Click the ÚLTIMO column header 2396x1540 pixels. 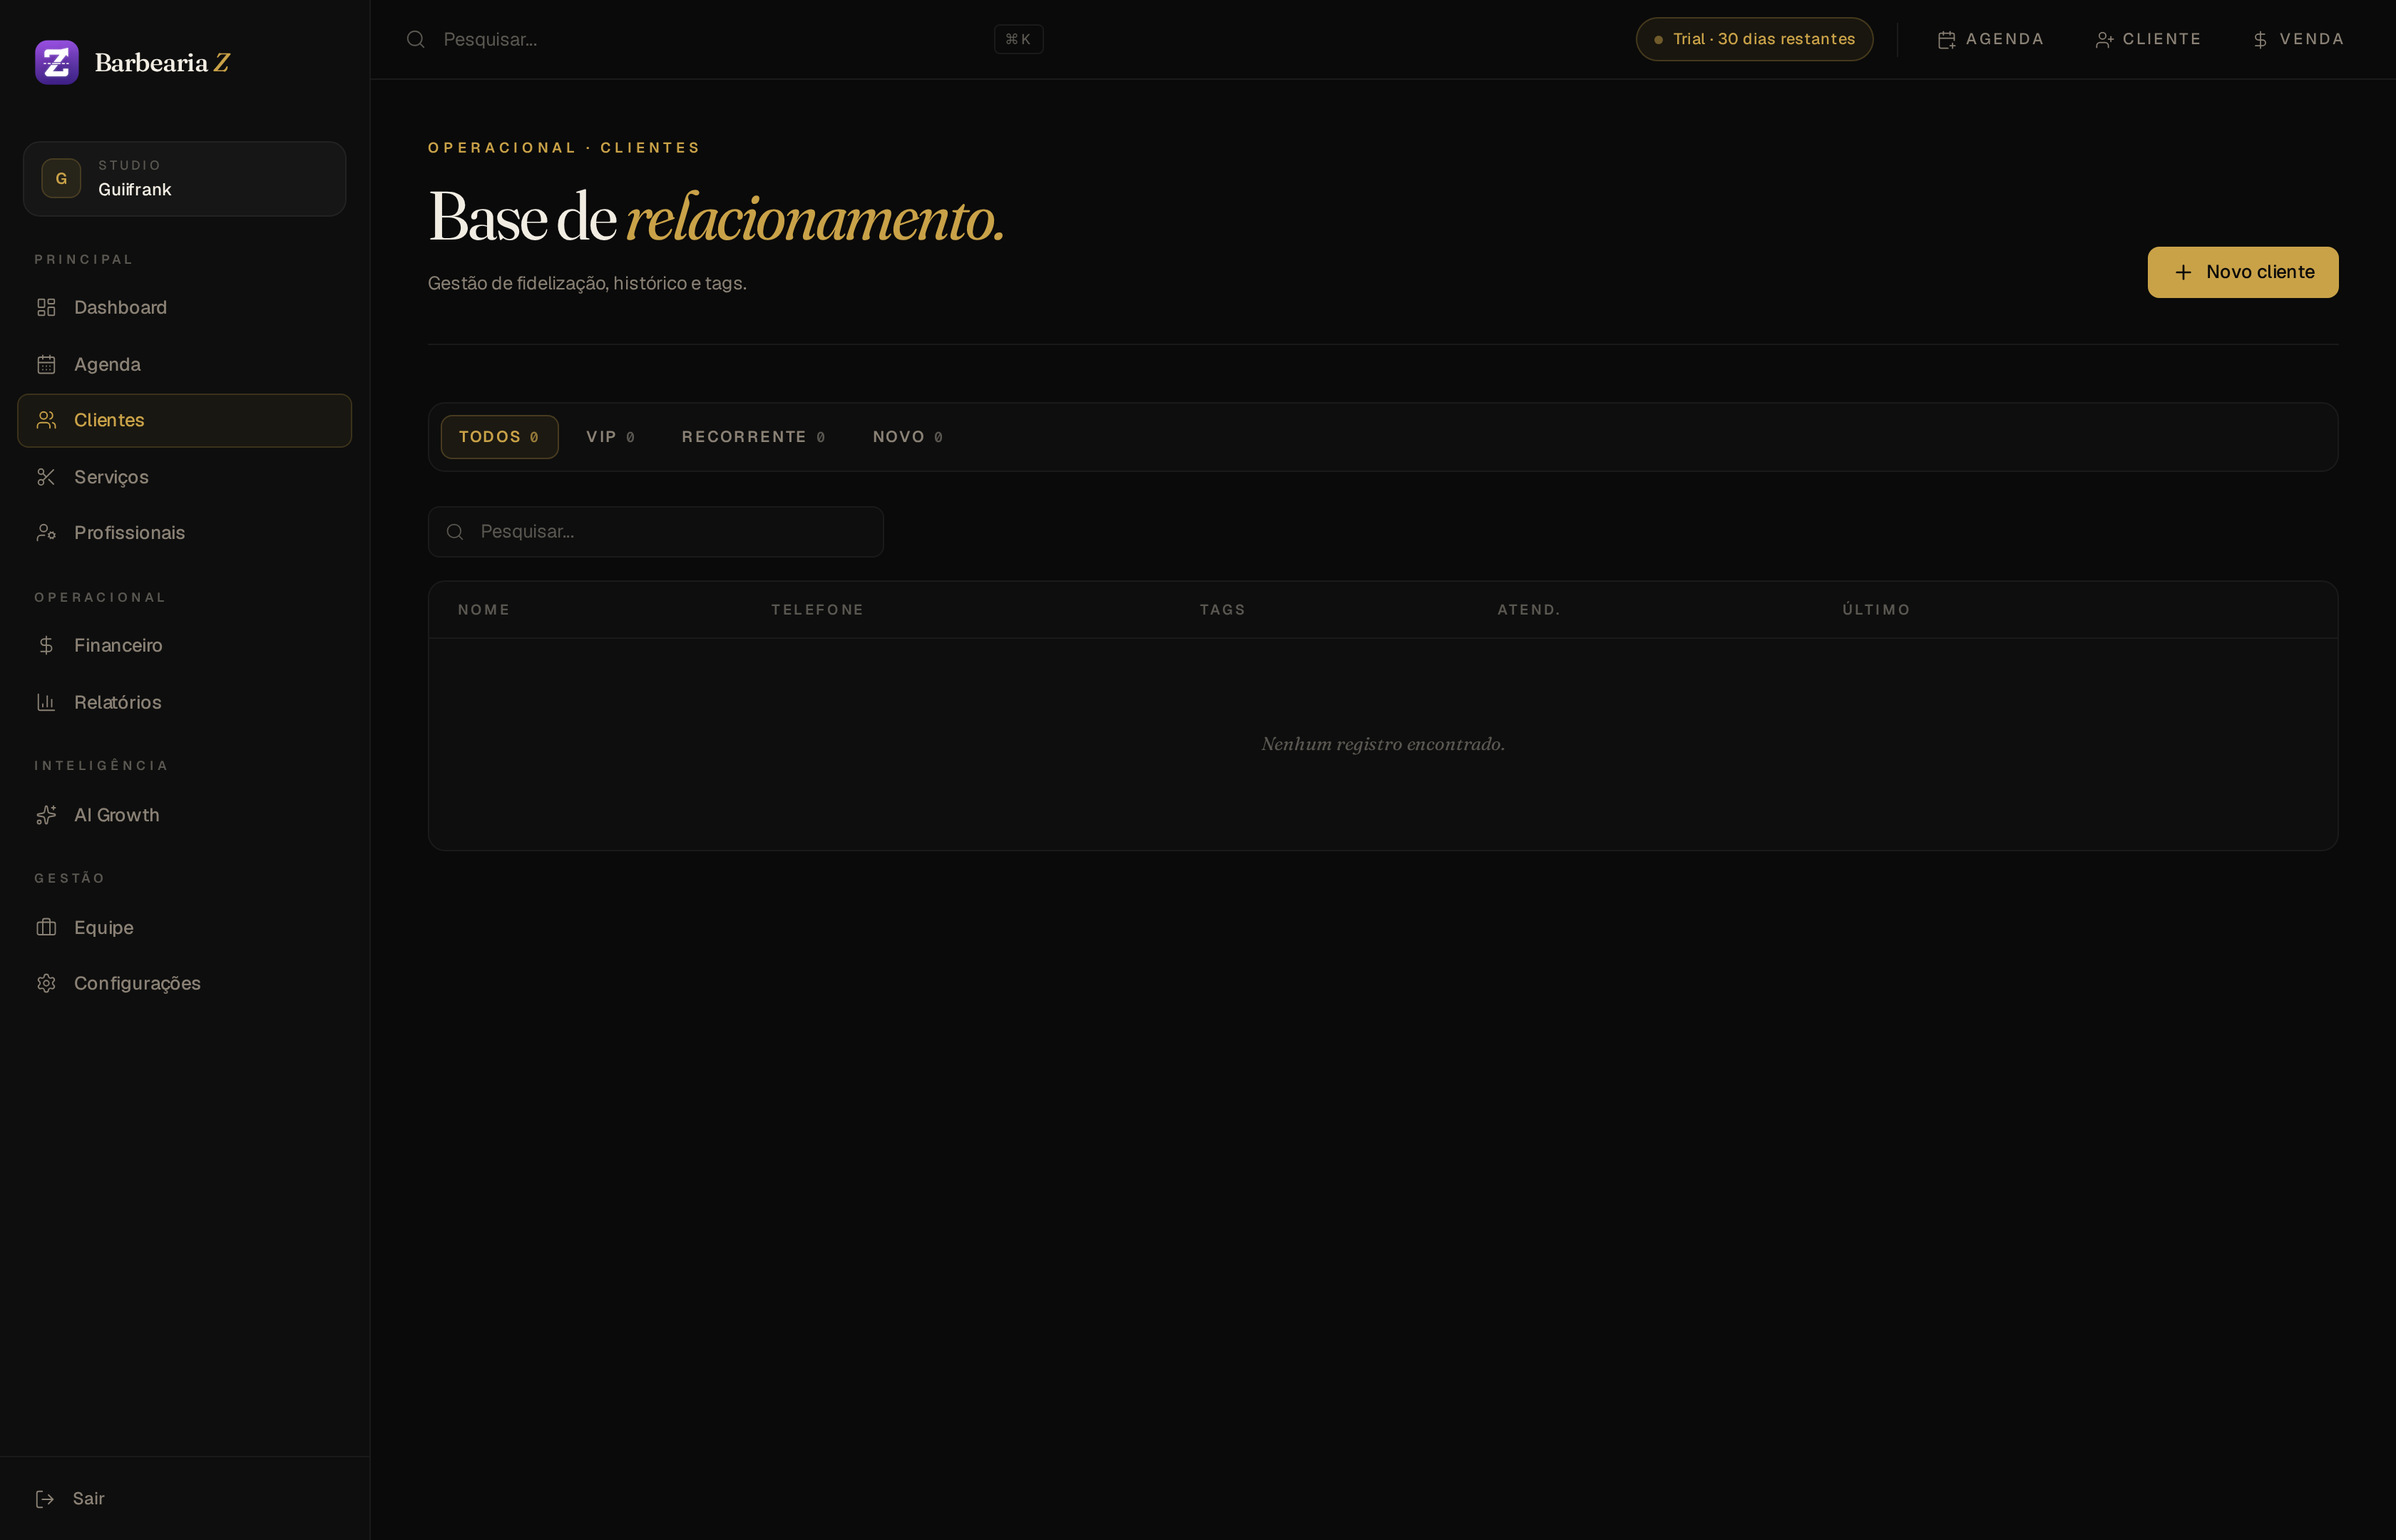click(x=1876, y=610)
